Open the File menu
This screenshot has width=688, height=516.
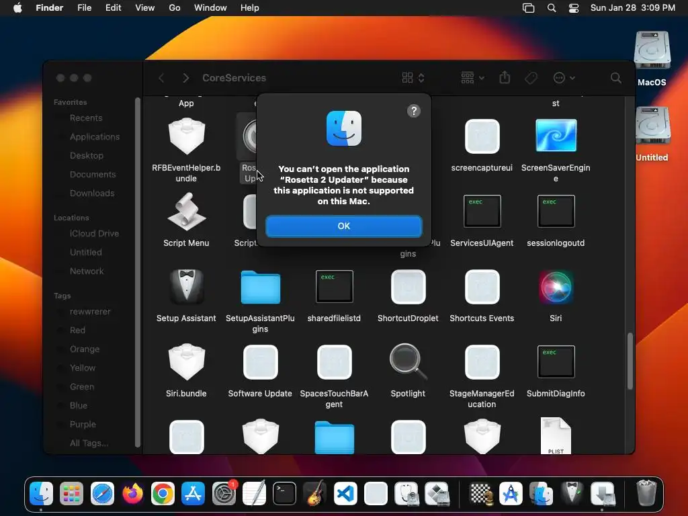tap(84, 8)
